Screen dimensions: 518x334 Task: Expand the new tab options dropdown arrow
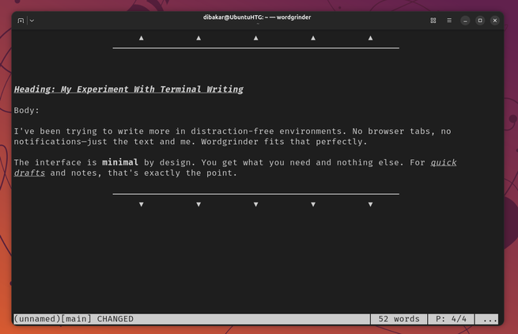point(32,21)
